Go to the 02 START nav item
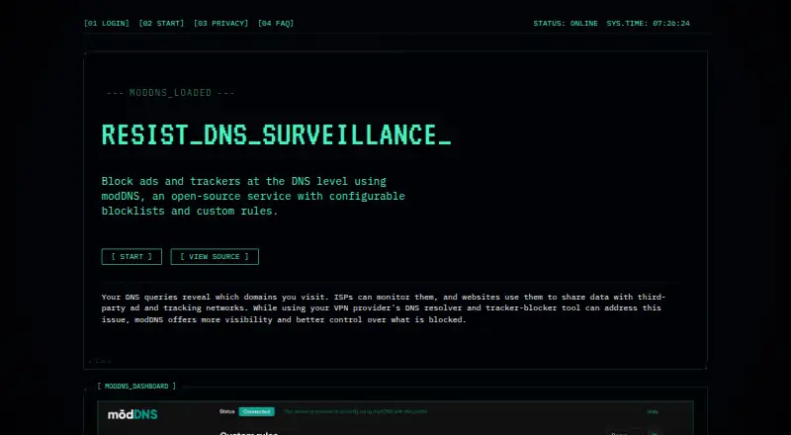Screen dimensions: 791x435 click(x=161, y=23)
